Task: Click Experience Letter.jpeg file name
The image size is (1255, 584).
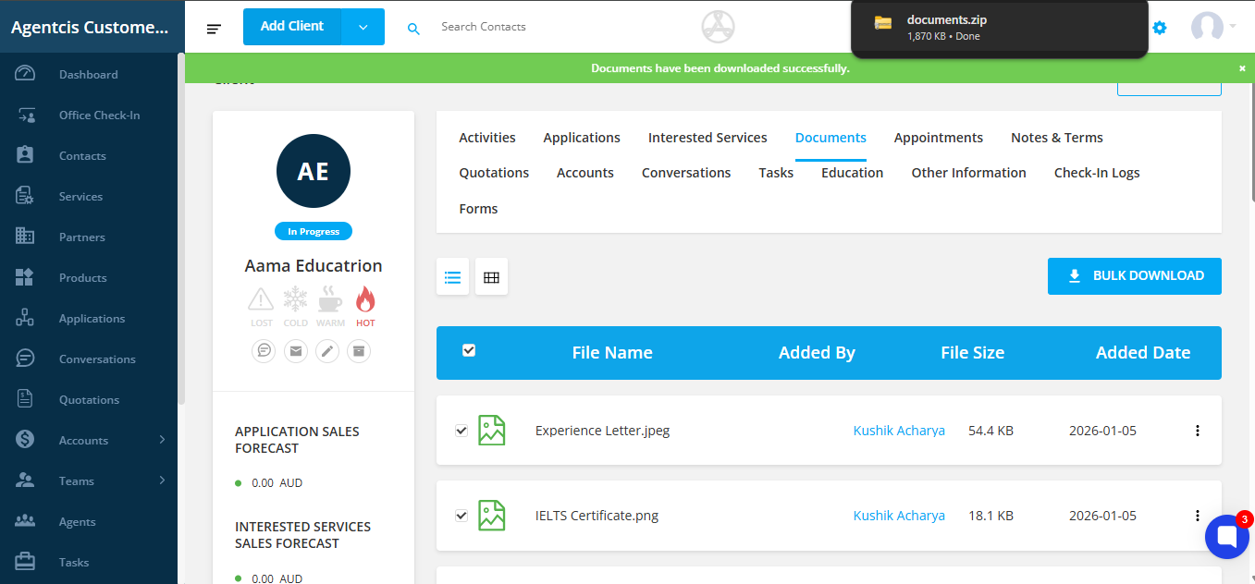Action: point(602,431)
